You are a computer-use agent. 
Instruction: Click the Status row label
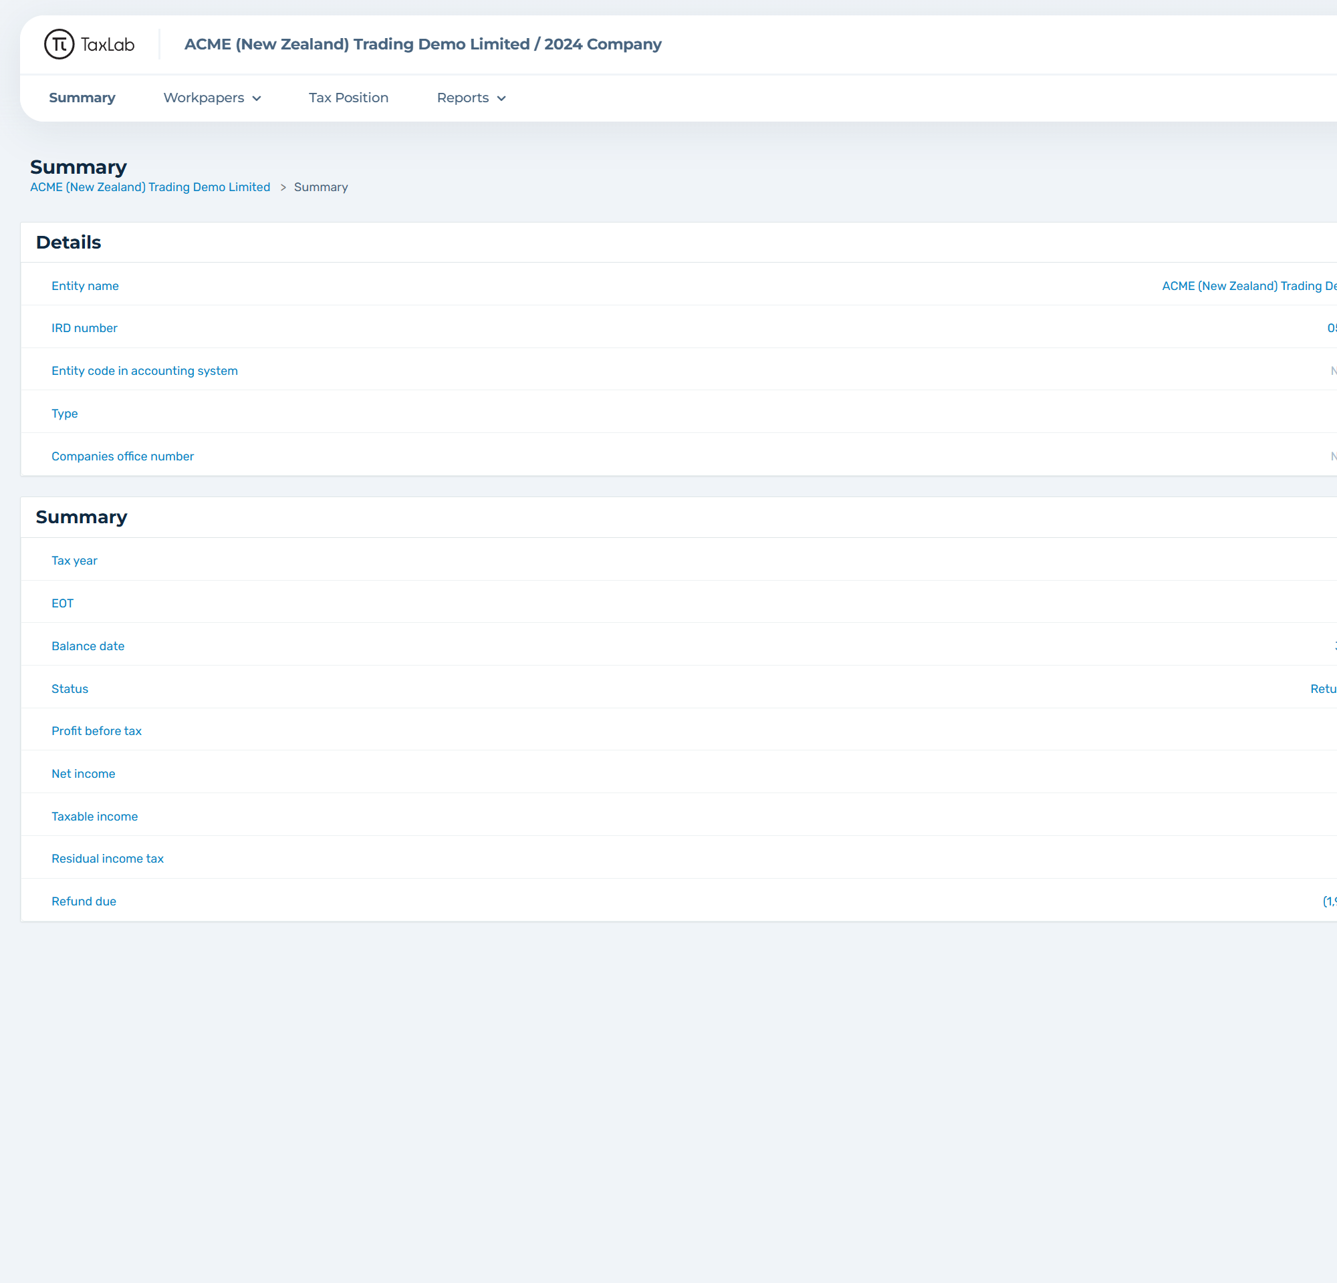[x=70, y=688]
